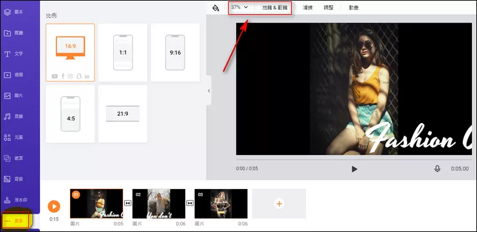Viewport: 477px width, 232px height.
Task: Click the 0:00 / 0:05 time readout
Action: (247, 169)
